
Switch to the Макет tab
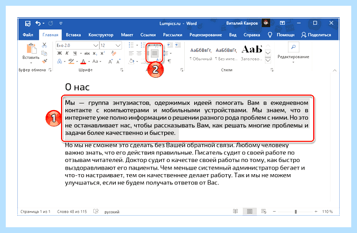coord(127,35)
